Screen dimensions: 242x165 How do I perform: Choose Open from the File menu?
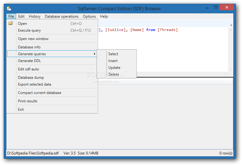click(52, 24)
